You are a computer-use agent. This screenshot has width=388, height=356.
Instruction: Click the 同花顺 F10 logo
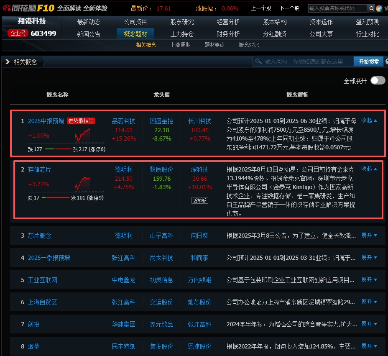(x=28, y=8)
